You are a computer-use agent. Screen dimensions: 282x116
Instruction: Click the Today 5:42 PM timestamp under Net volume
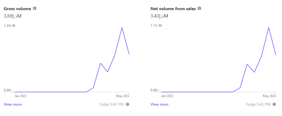pos(258,104)
